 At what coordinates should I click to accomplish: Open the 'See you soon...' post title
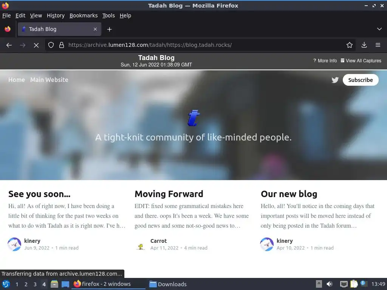pyautogui.click(x=39, y=194)
